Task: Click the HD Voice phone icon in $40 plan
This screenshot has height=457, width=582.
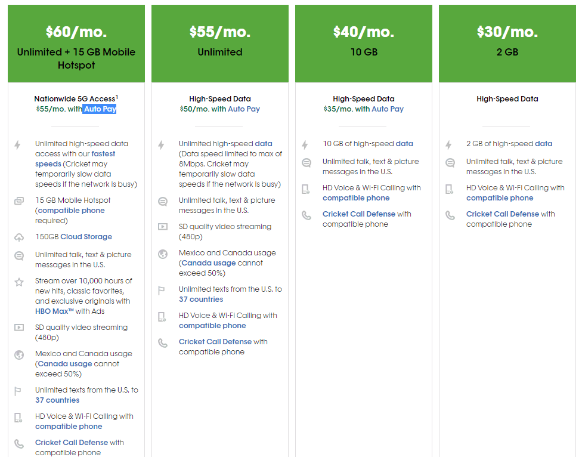Action: 306,189
